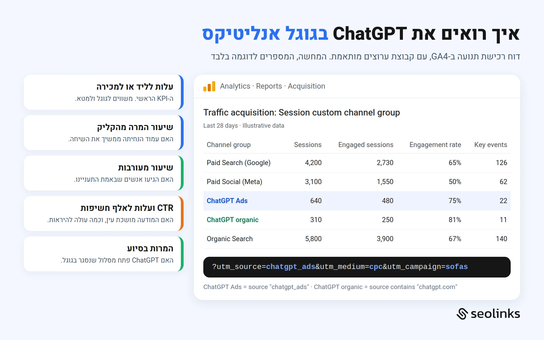This screenshot has width=544, height=340.
Task: Open the ChatGPT Ads channel row
Action: click(357, 201)
